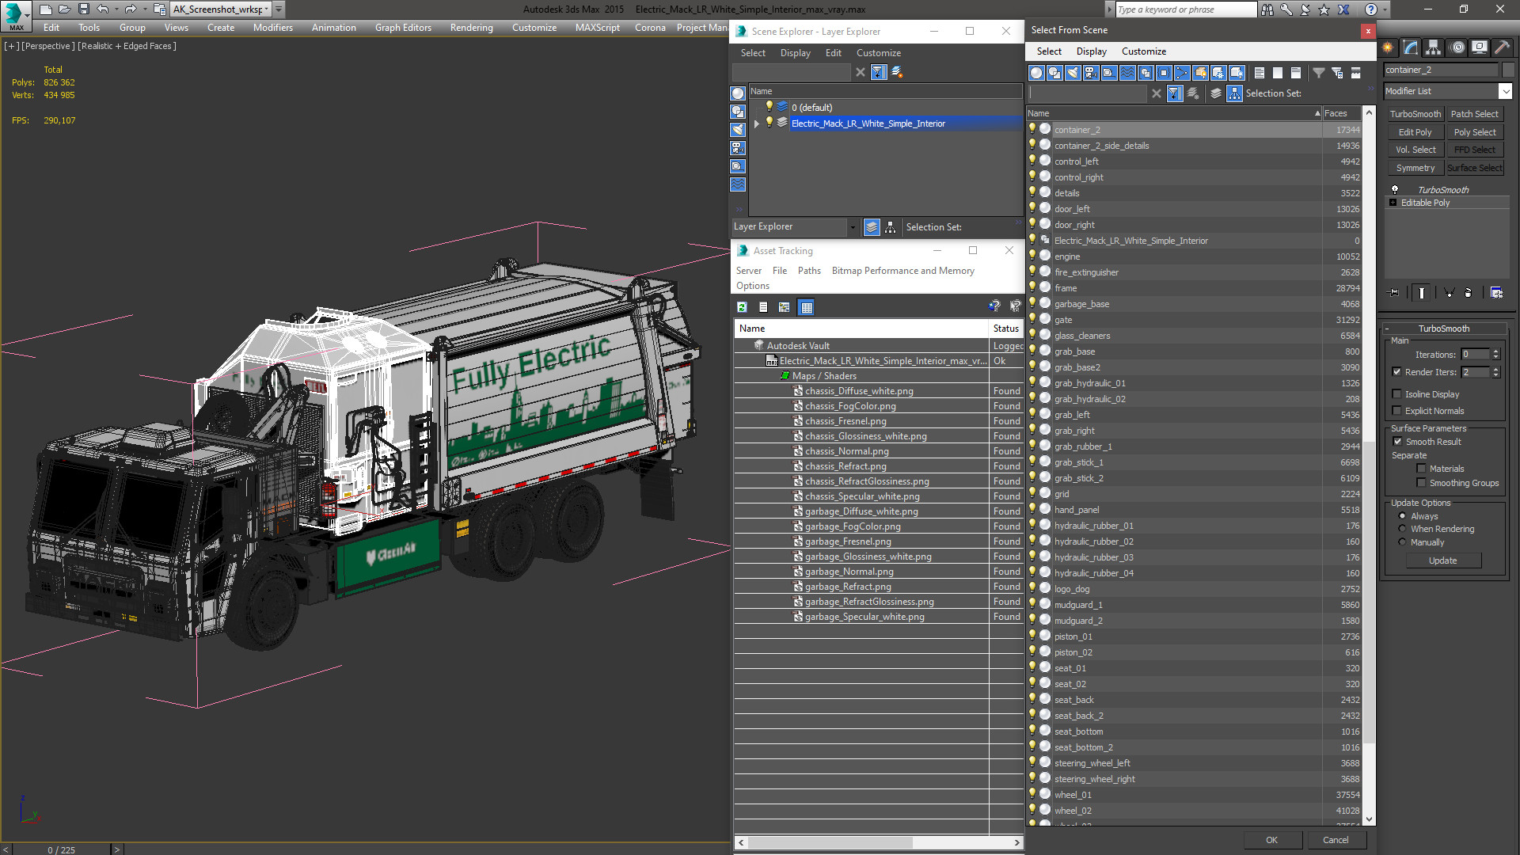Open the Motion command panel tab

click(x=1457, y=47)
